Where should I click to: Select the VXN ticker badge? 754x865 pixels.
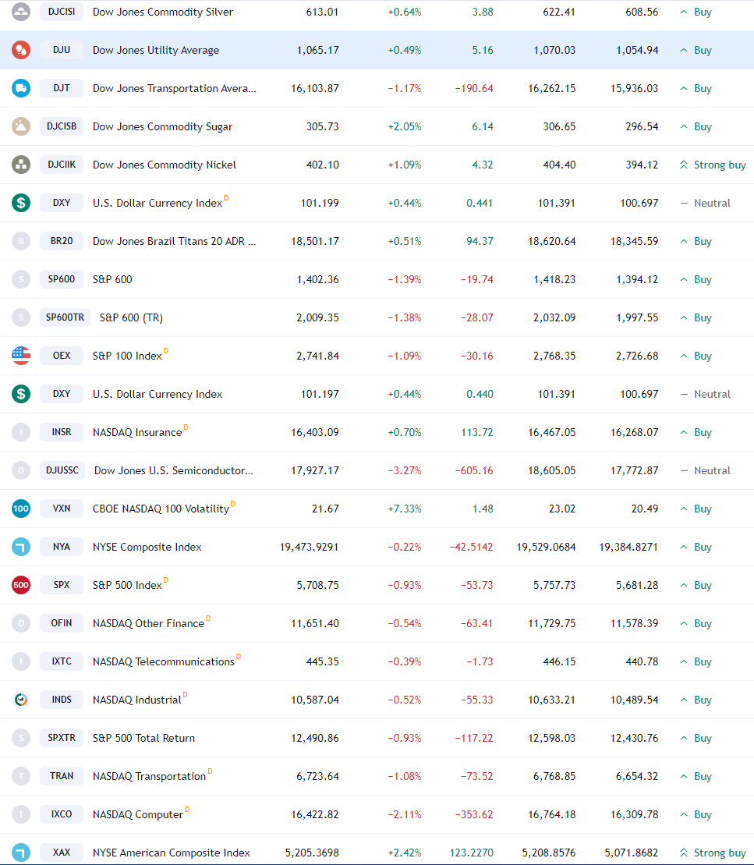pos(62,508)
